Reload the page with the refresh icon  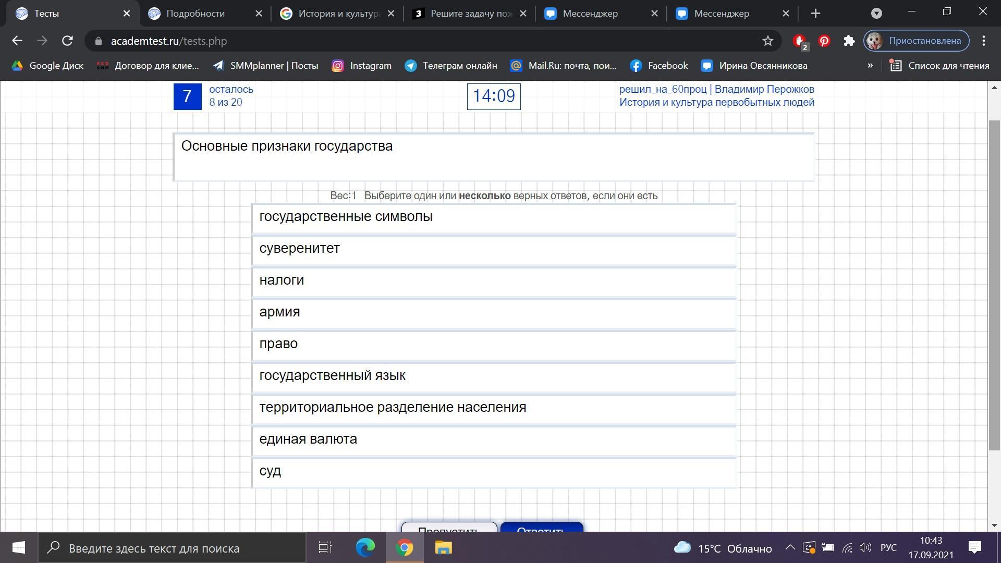[x=67, y=41]
